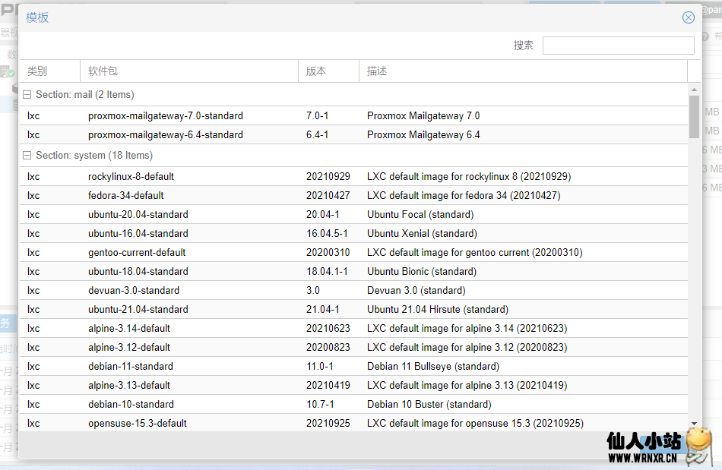Close the 模板 dialog with X icon
The width and height of the screenshot is (722, 470).
(x=688, y=17)
